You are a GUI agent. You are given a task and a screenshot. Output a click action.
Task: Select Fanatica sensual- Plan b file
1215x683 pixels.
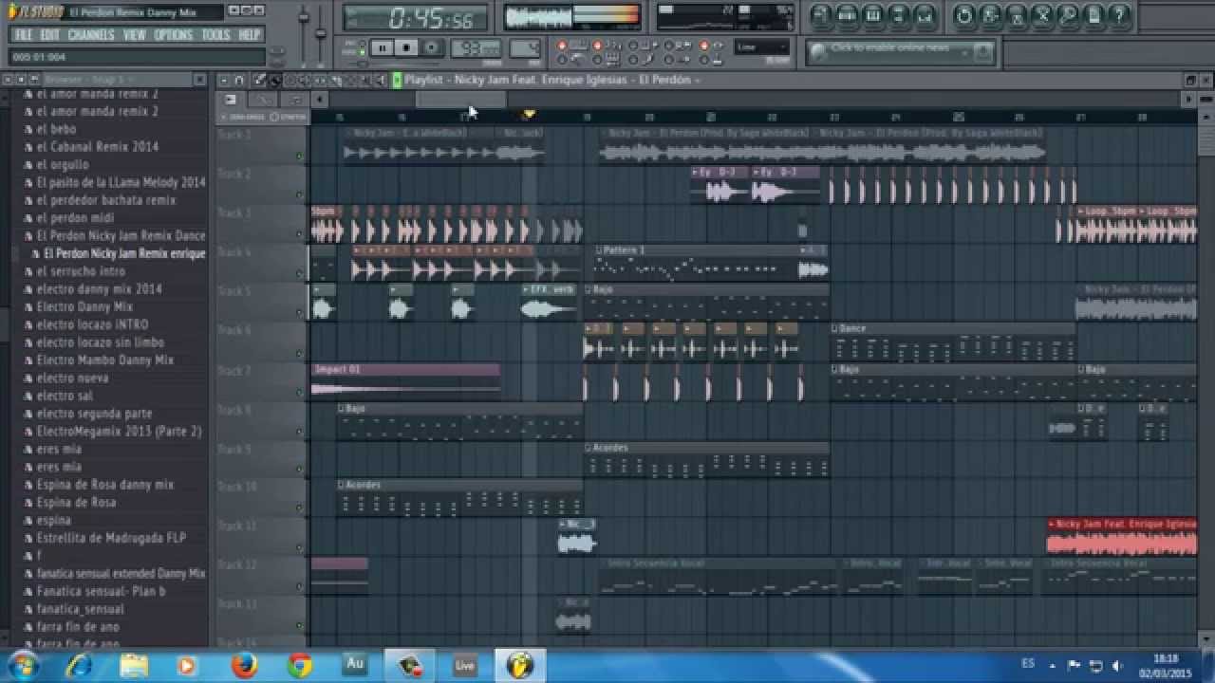pyautogui.click(x=101, y=591)
